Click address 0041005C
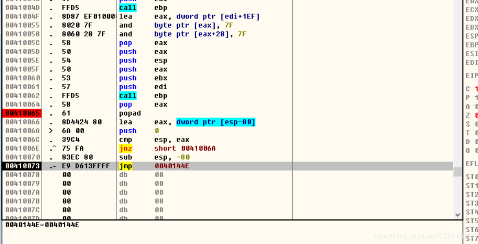 22,43
